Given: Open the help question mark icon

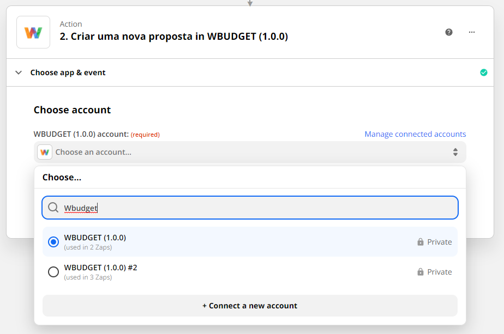Looking at the screenshot, I should tap(449, 32).
